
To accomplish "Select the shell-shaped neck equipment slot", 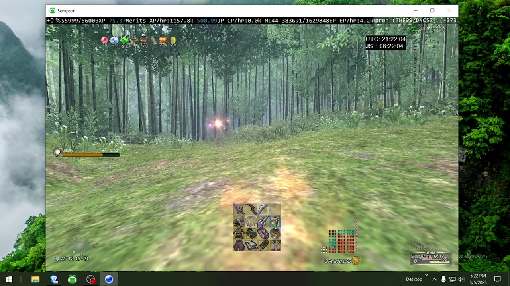I will pos(251,222).
